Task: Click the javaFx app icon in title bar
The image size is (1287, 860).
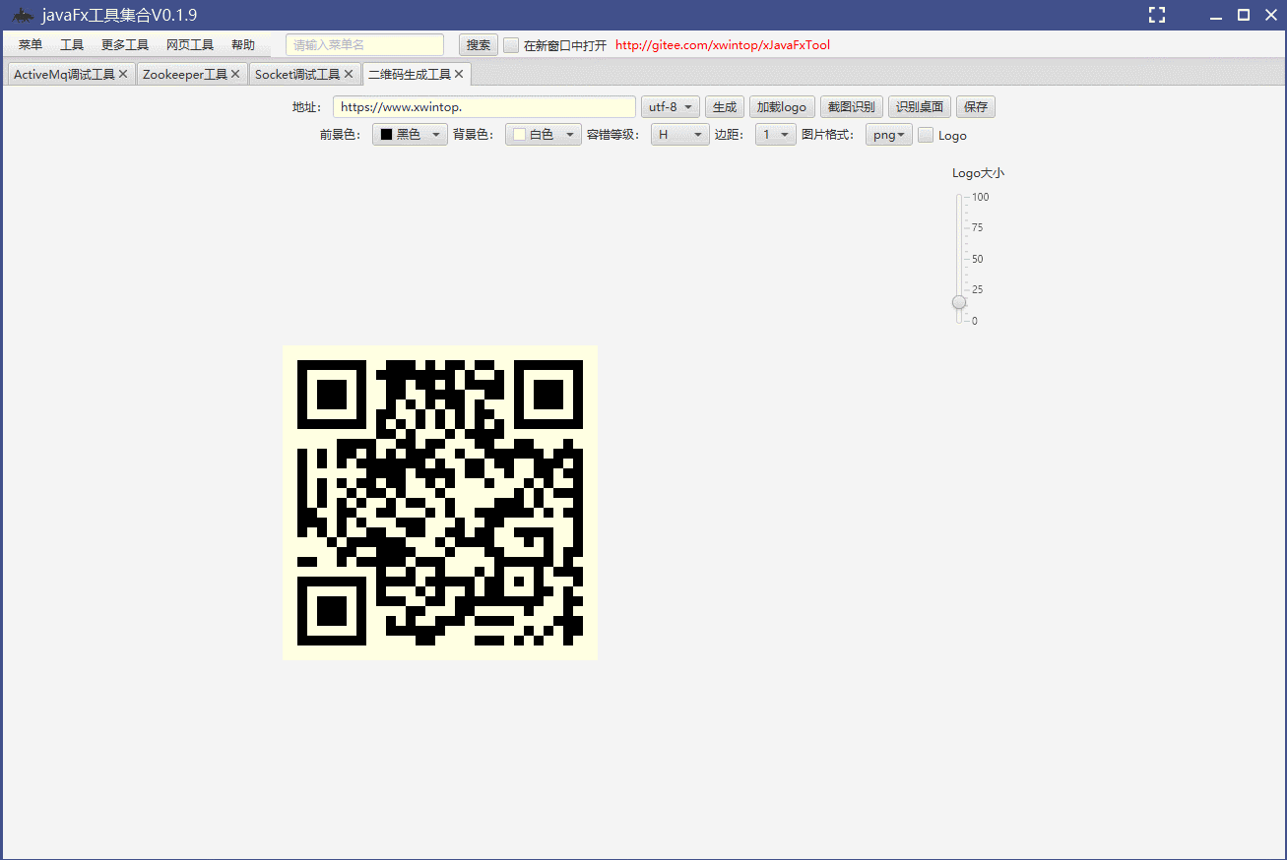Action: [x=23, y=15]
